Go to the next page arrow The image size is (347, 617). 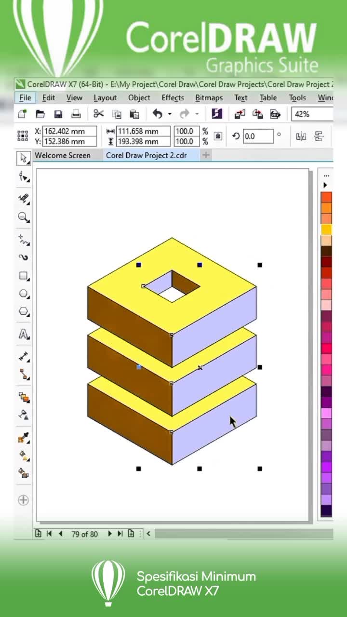[x=110, y=534]
